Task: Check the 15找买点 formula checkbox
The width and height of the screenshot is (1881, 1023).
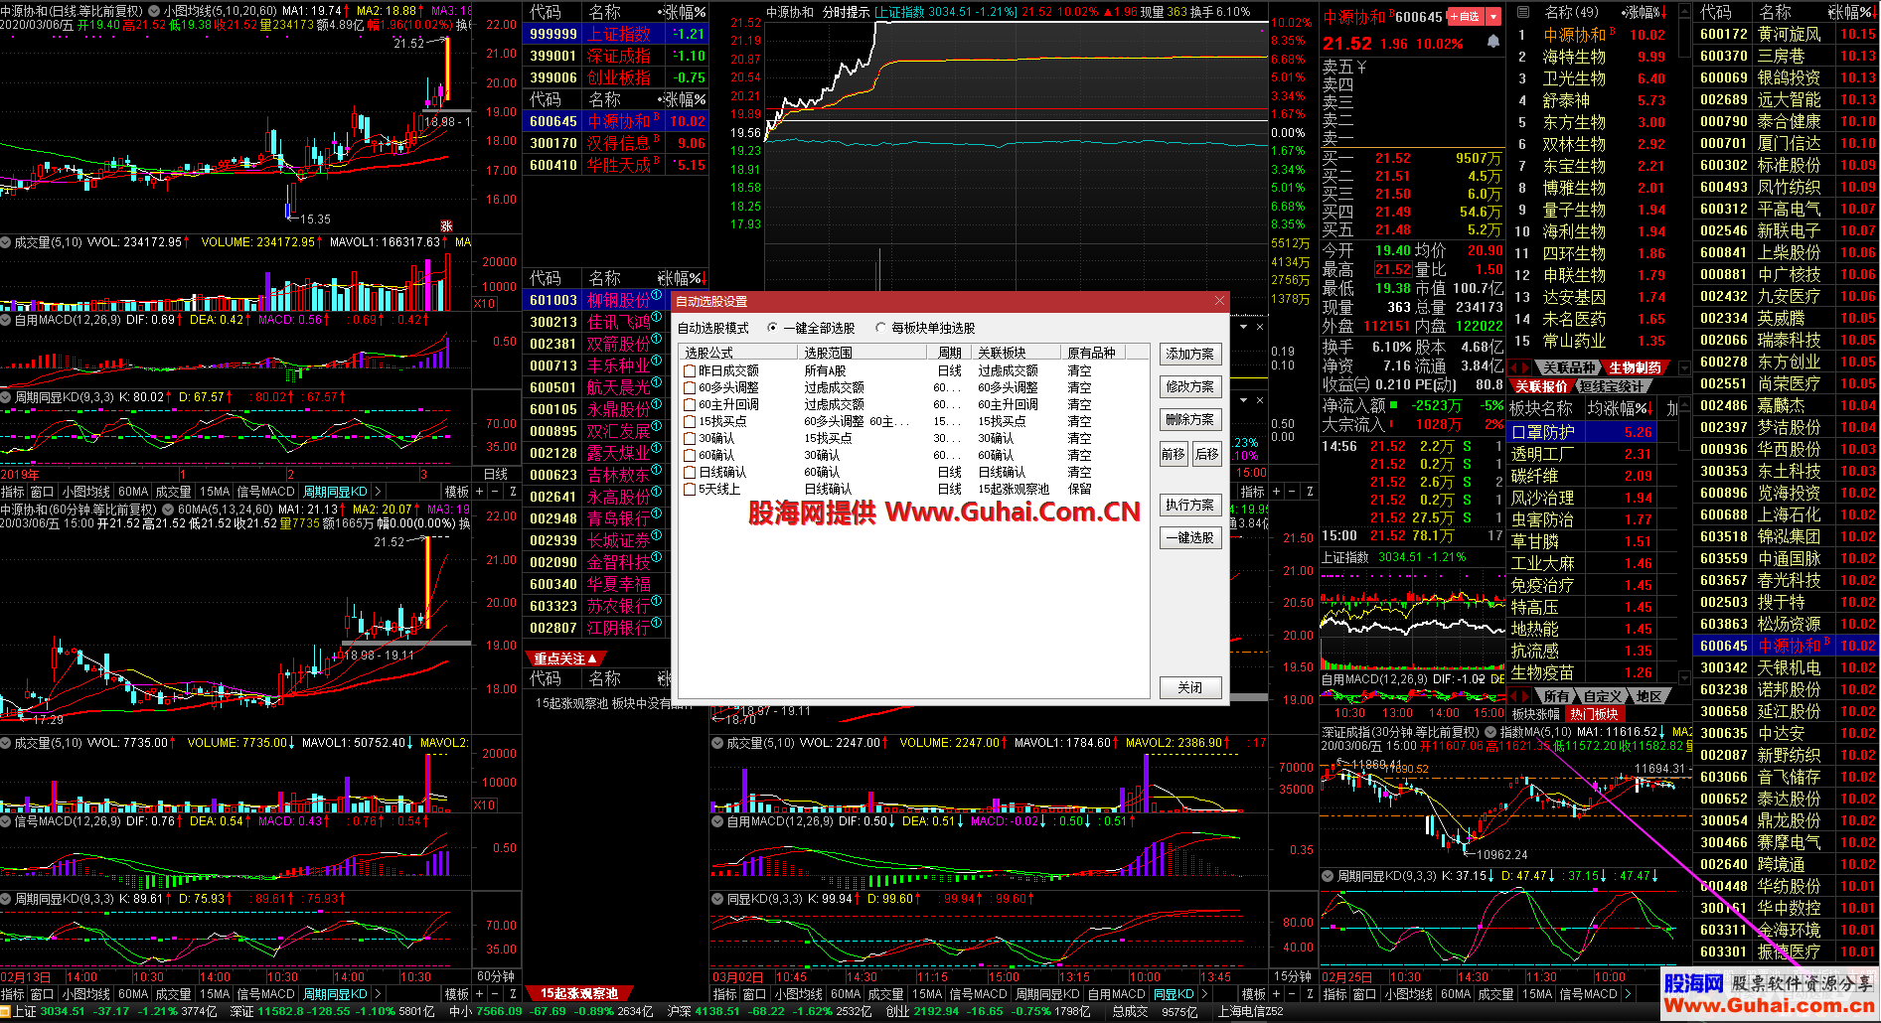Action: point(689,421)
